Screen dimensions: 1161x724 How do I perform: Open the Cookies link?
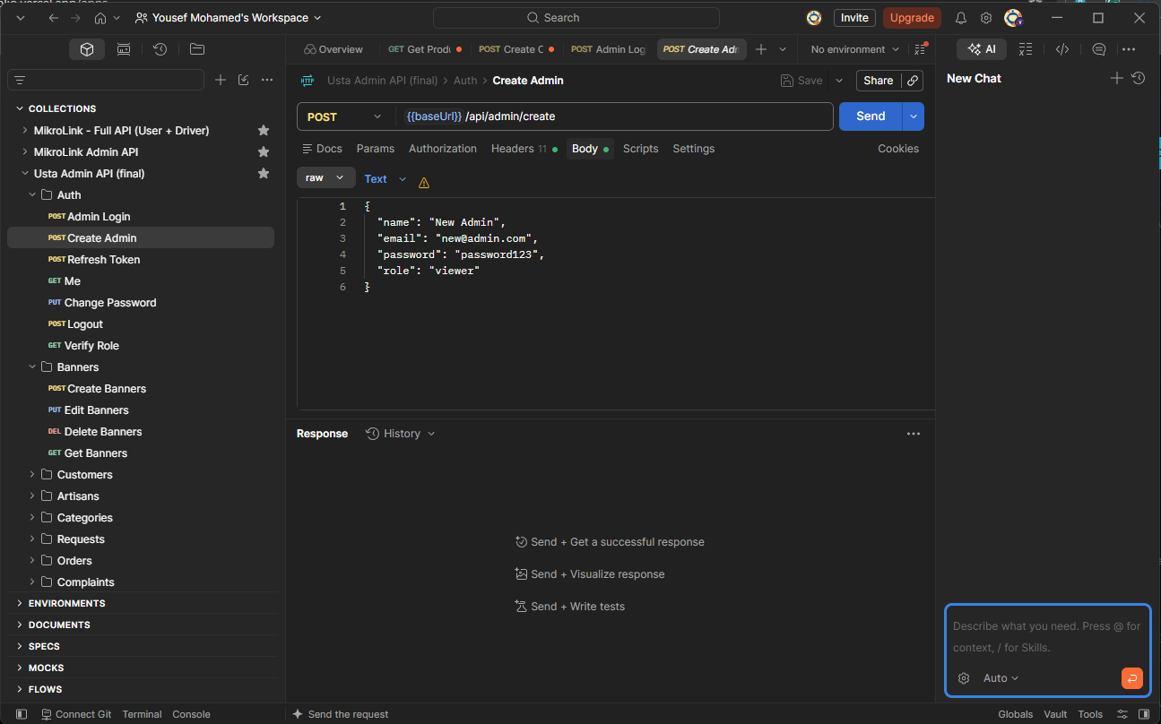[x=898, y=149]
